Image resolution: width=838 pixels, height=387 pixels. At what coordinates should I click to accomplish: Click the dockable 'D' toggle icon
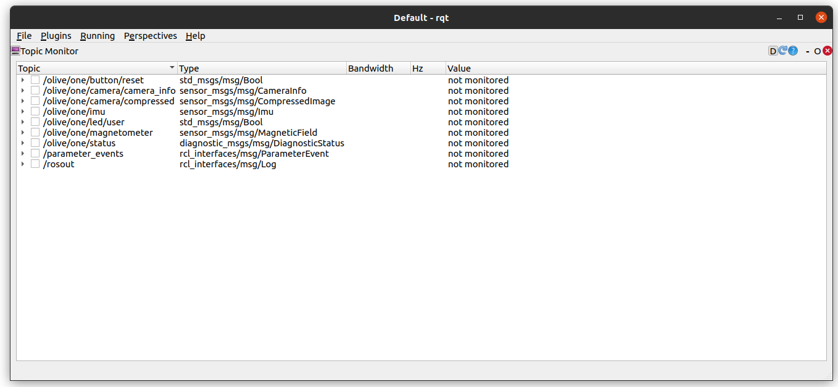pyautogui.click(x=773, y=51)
